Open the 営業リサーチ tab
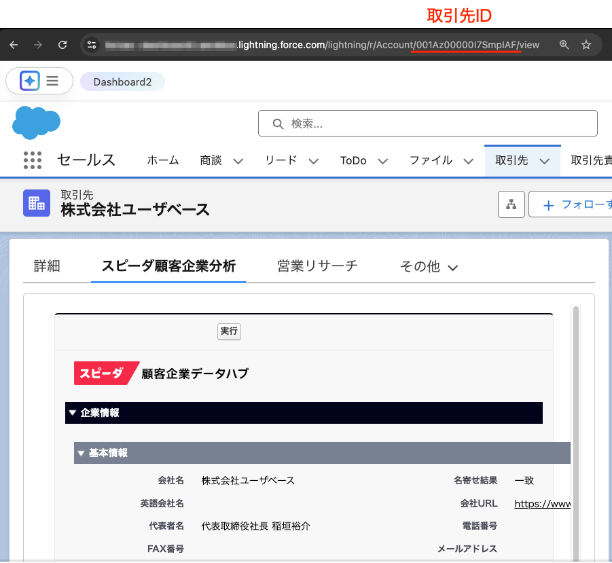 [317, 266]
